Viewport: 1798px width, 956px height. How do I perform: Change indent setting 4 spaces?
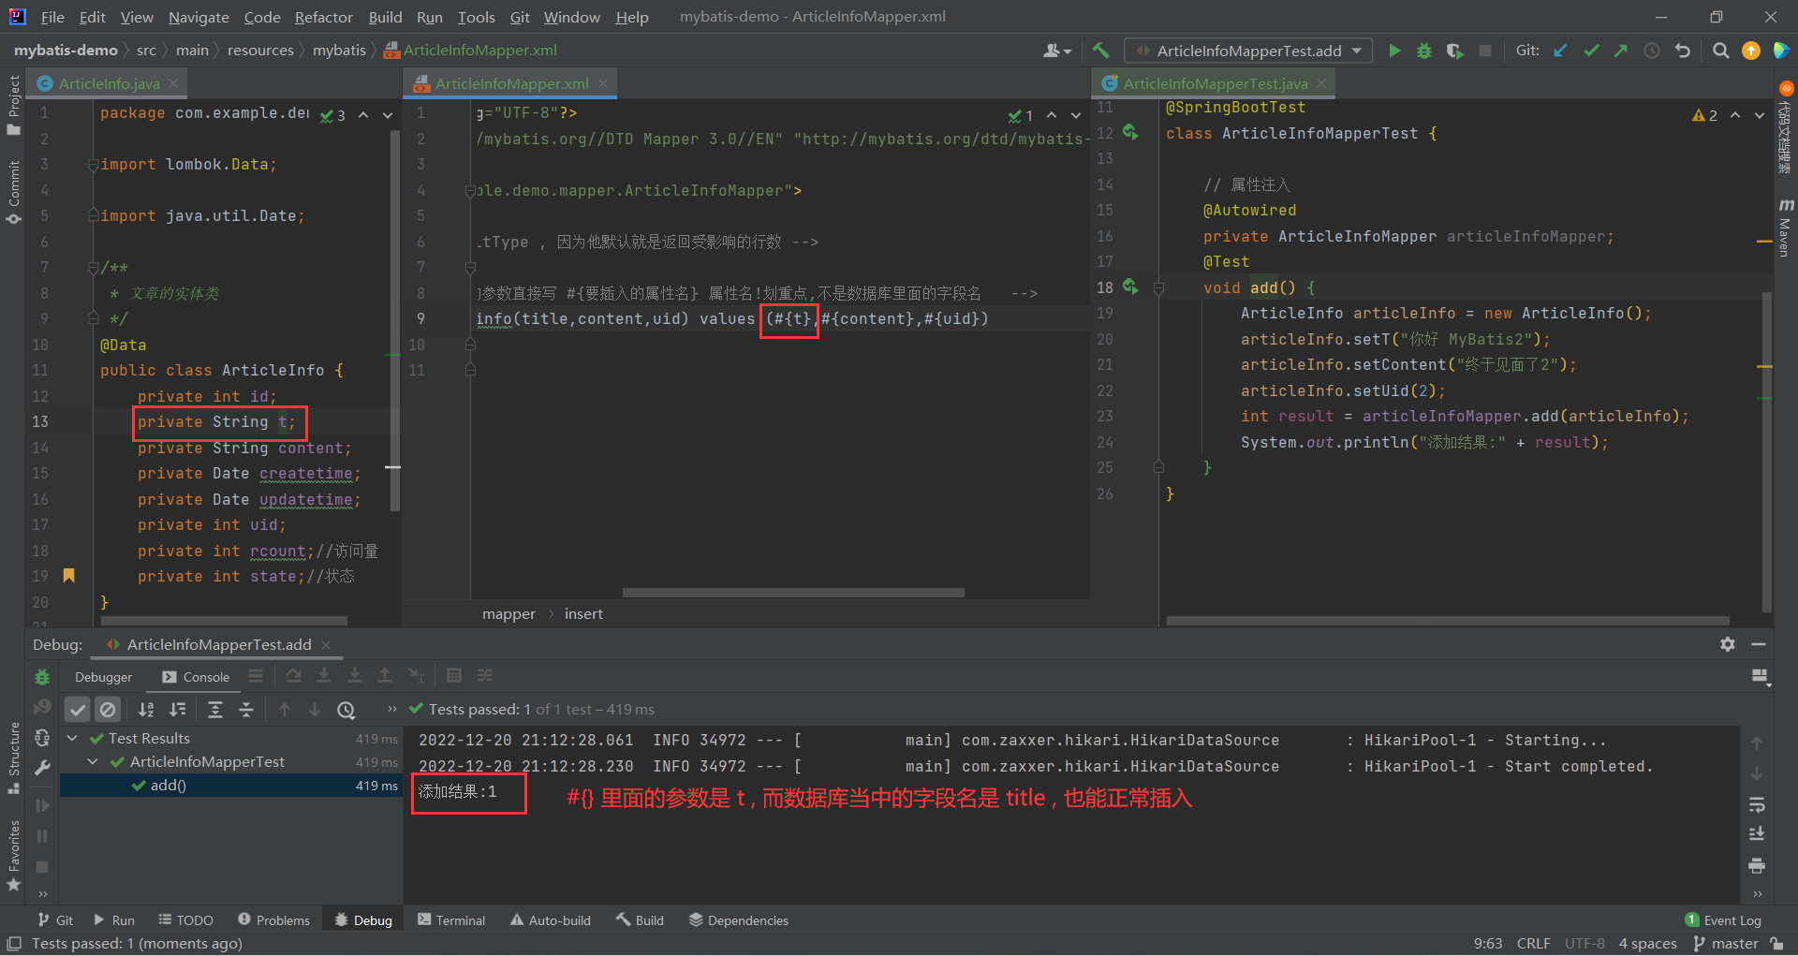(x=1647, y=944)
